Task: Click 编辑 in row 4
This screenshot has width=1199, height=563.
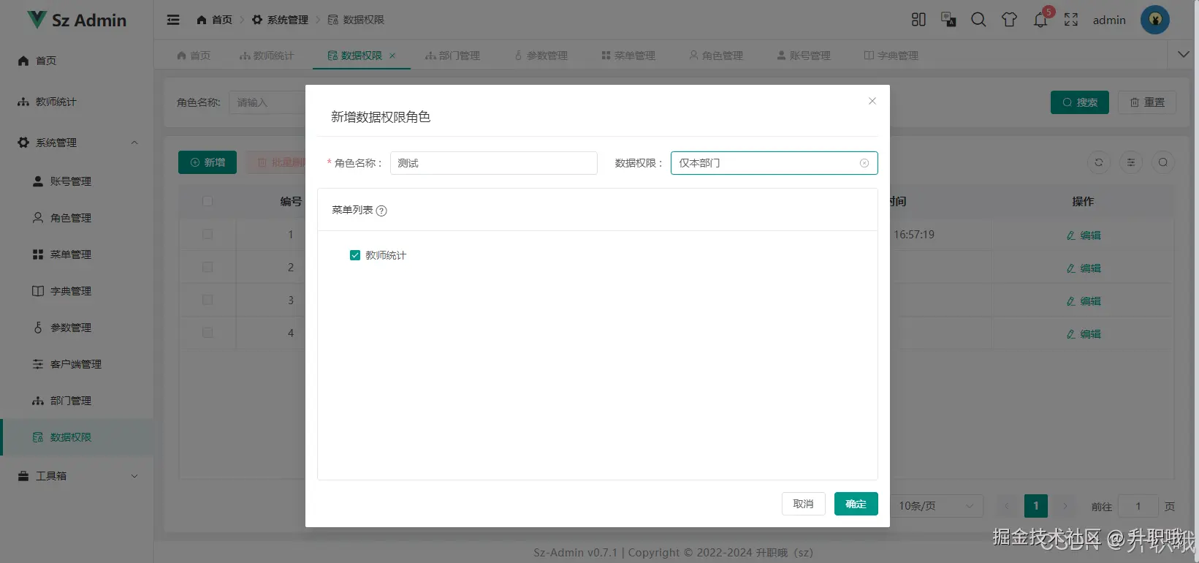Action: [x=1084, y=334]
